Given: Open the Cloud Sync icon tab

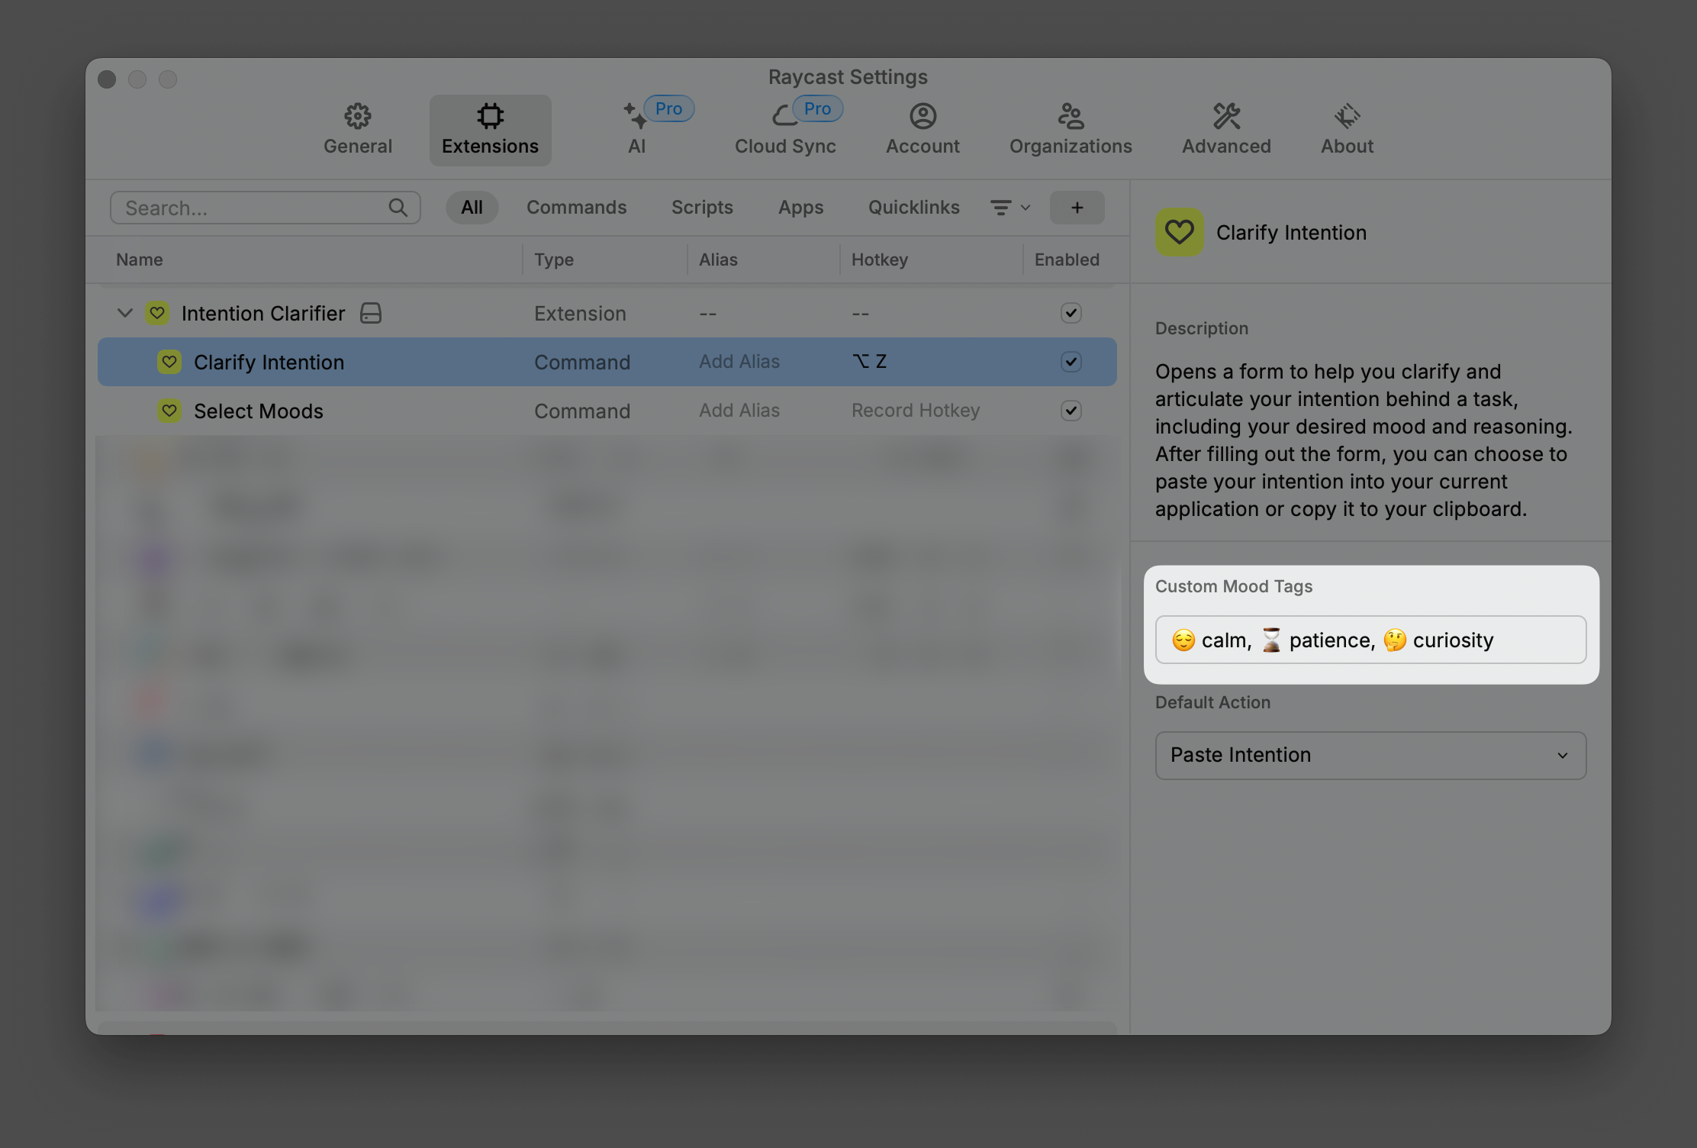Looking at the screenshot, I should pyautogui.click(x=784, y=117).
